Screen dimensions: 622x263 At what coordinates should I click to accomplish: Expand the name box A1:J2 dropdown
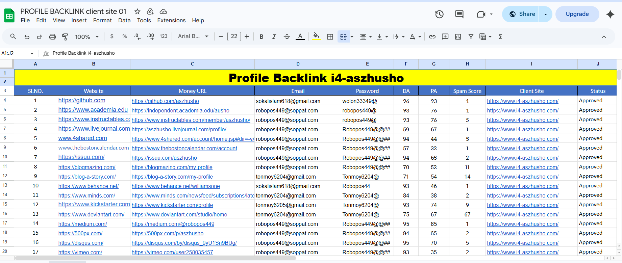[x=32, y=53]
